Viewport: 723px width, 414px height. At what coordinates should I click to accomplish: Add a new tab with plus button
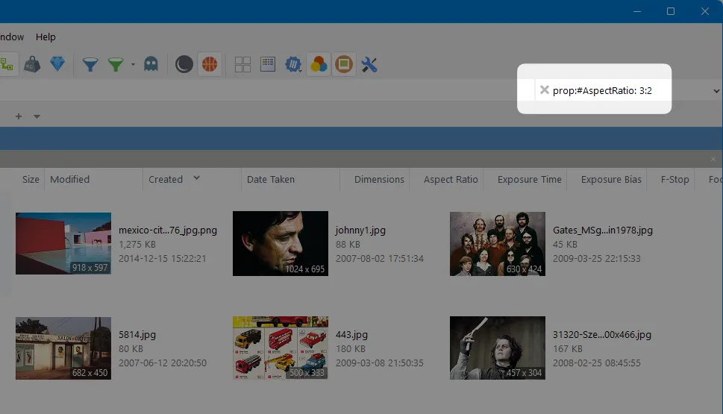click(19, 116)
